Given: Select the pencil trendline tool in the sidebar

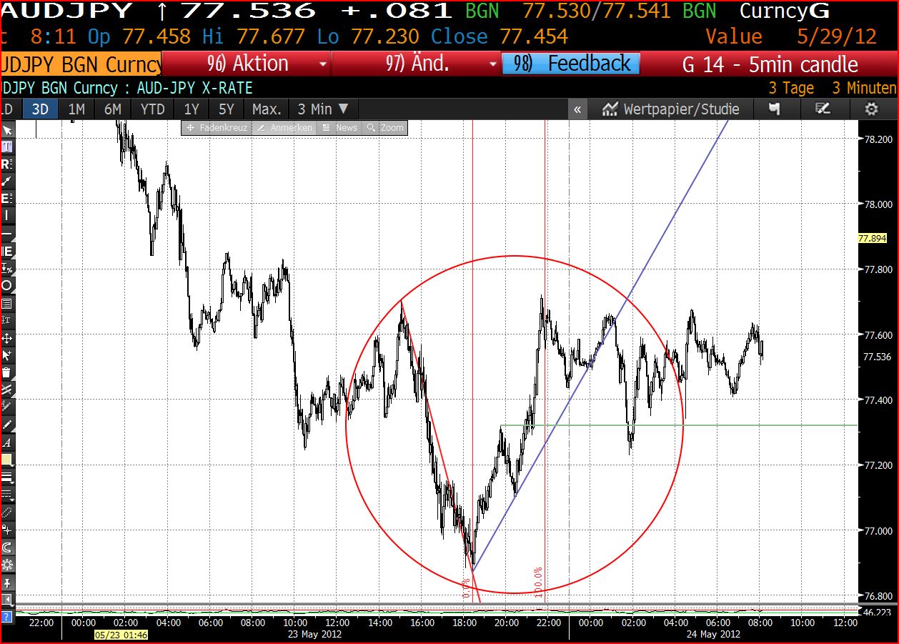Looking at the screenshot, I should coord(9,422).
